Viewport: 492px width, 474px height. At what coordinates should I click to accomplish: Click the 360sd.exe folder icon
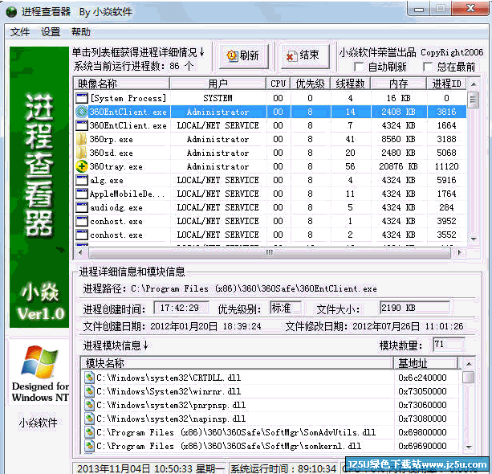click(x=82, y=153)
